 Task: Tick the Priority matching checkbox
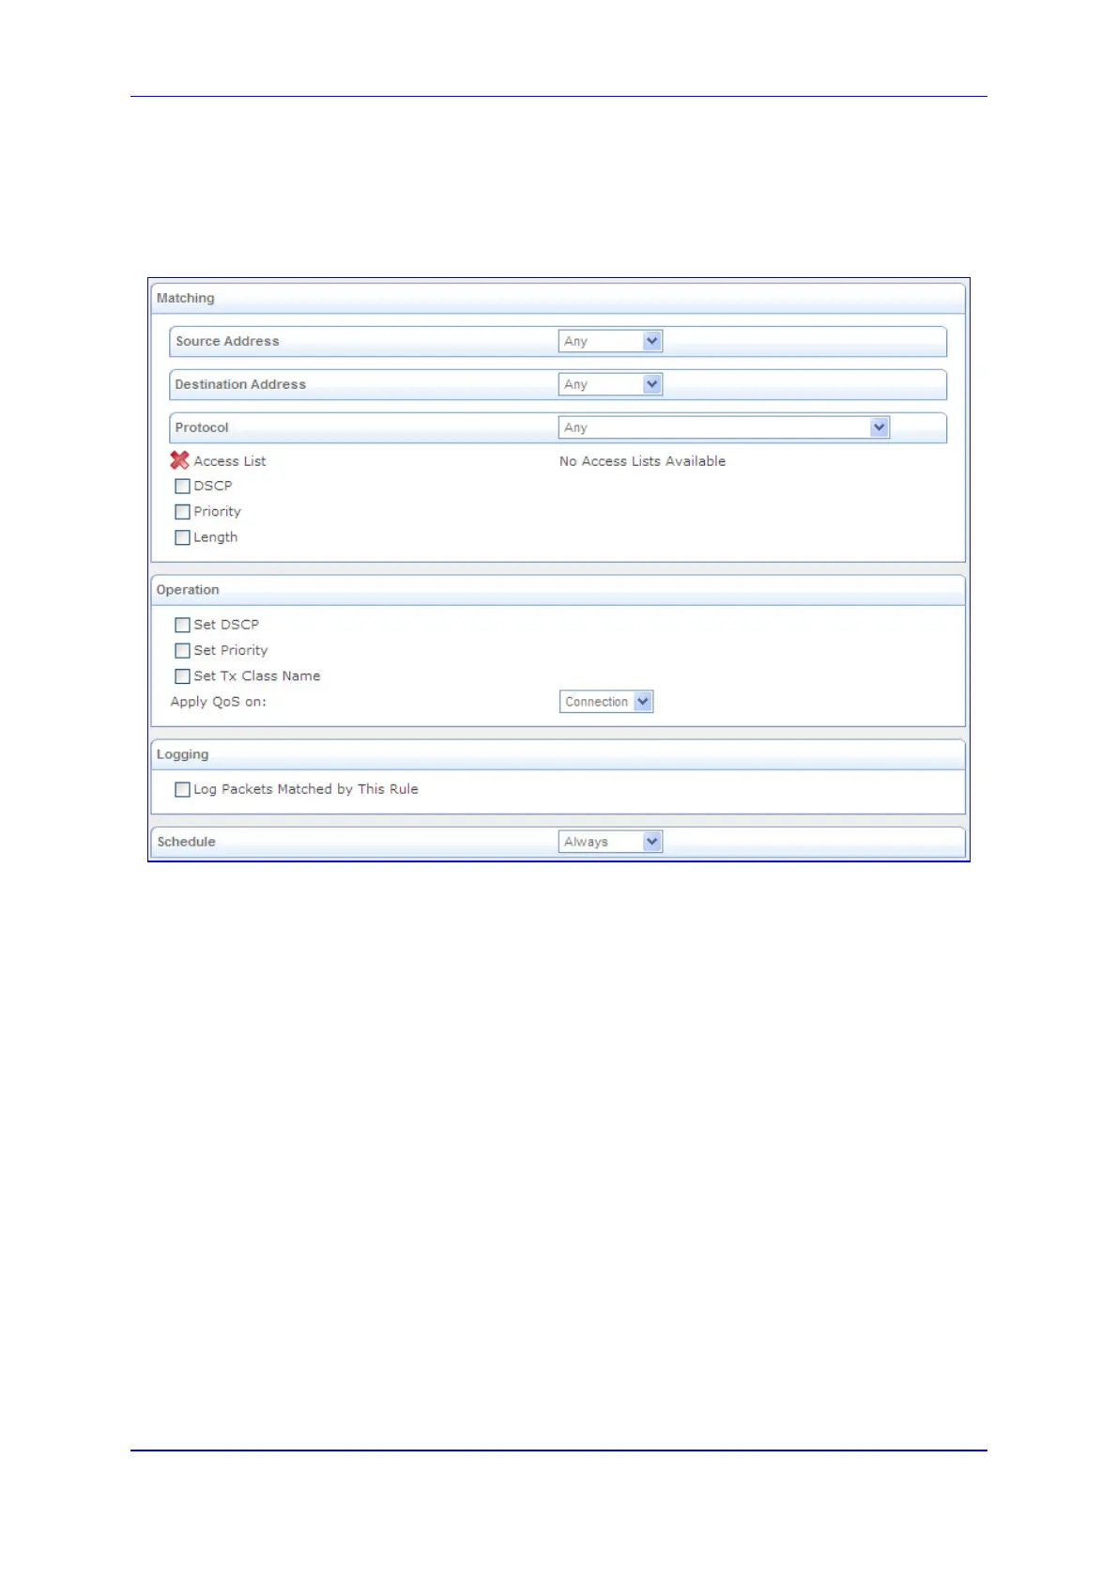pyautogui.click(x=182, y=512)
